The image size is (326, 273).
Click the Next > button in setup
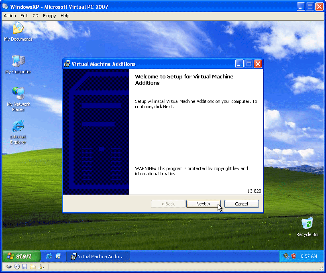pos(203,204)
